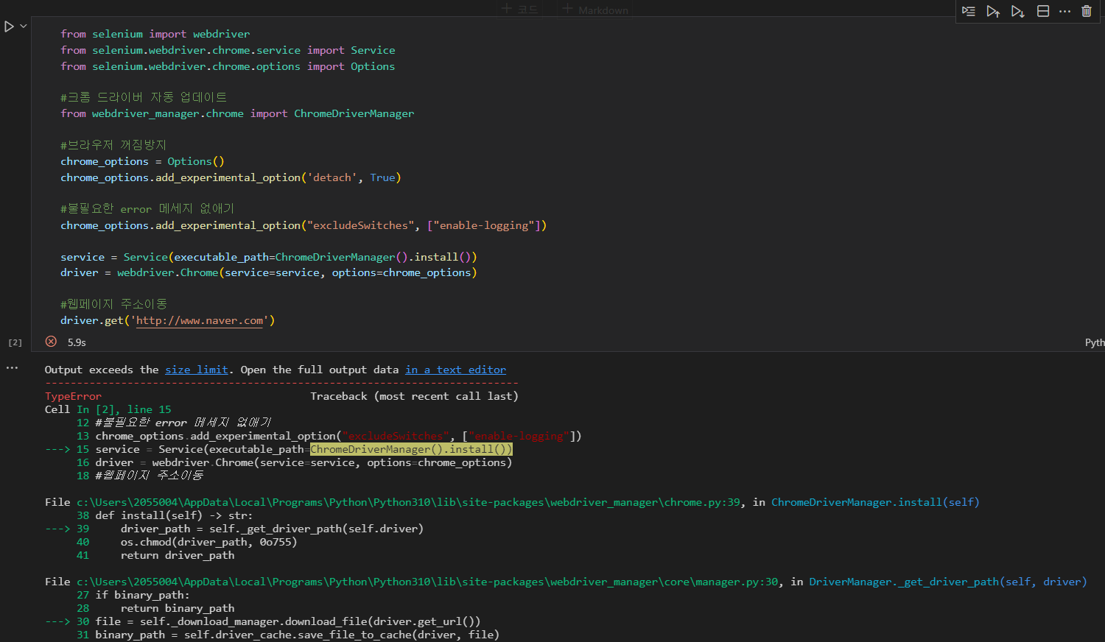Screen dimensions: 1105x642
Task: Open the http://www.naver.com URL link
Action: [200, 320]
